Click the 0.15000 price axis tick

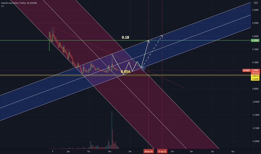255,50
